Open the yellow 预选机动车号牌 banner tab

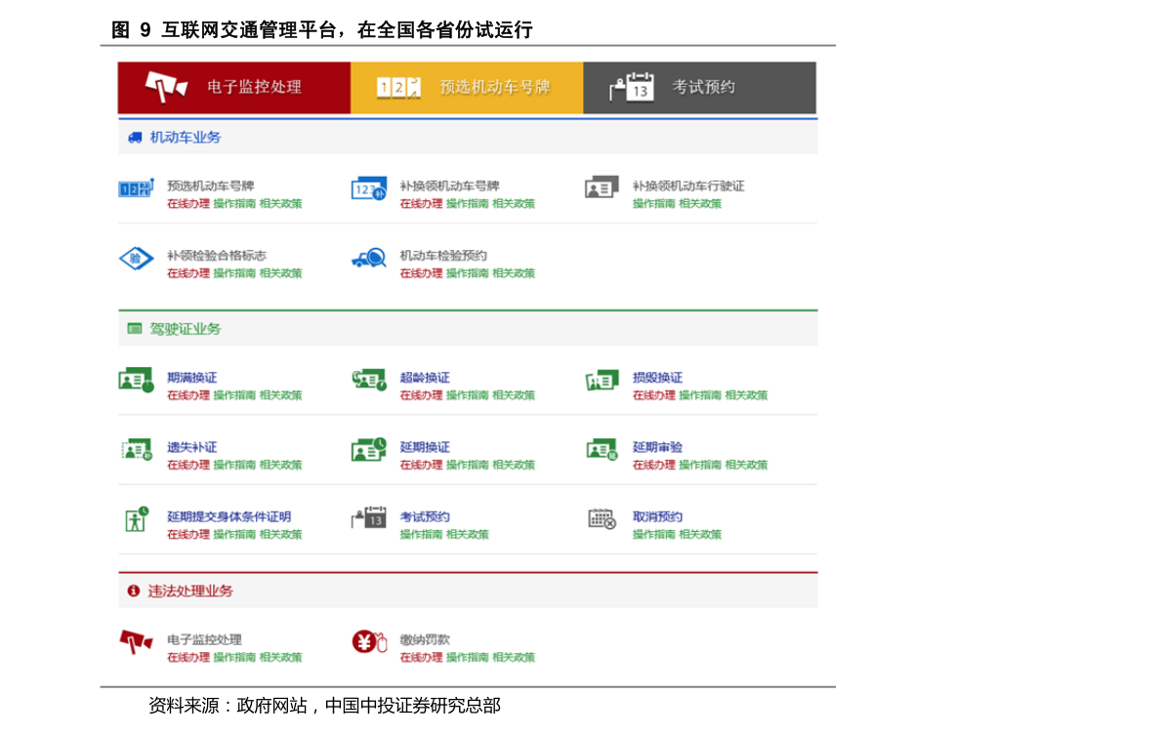coord(467,88)
